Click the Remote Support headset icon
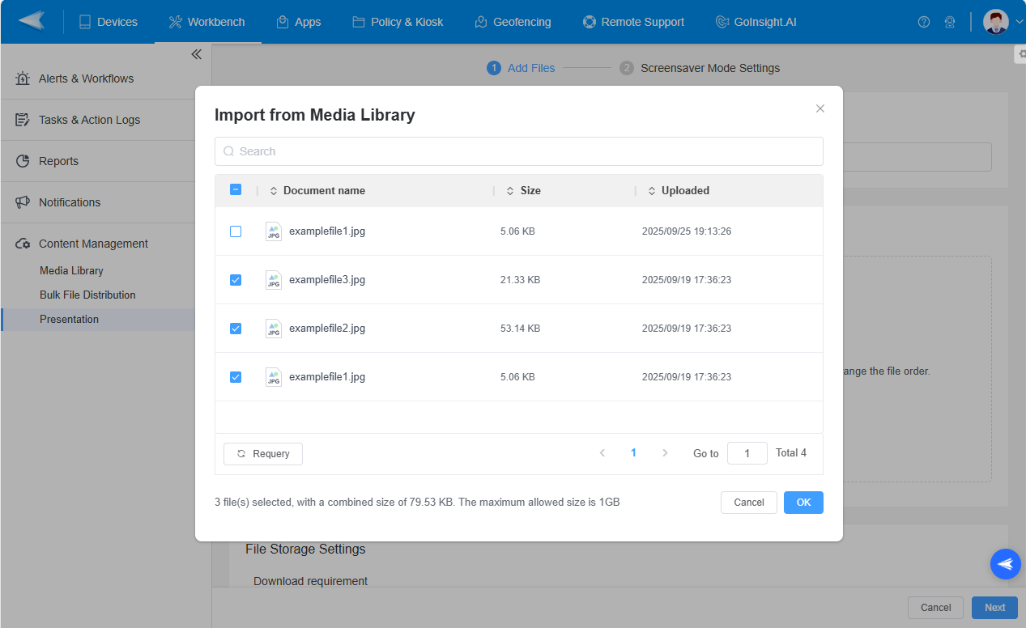Viewport: 1026px width, 628px height. point(589,22)
